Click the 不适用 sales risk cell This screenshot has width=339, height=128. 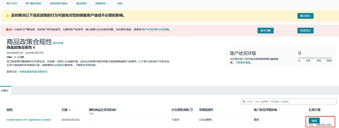pos(175,120)
